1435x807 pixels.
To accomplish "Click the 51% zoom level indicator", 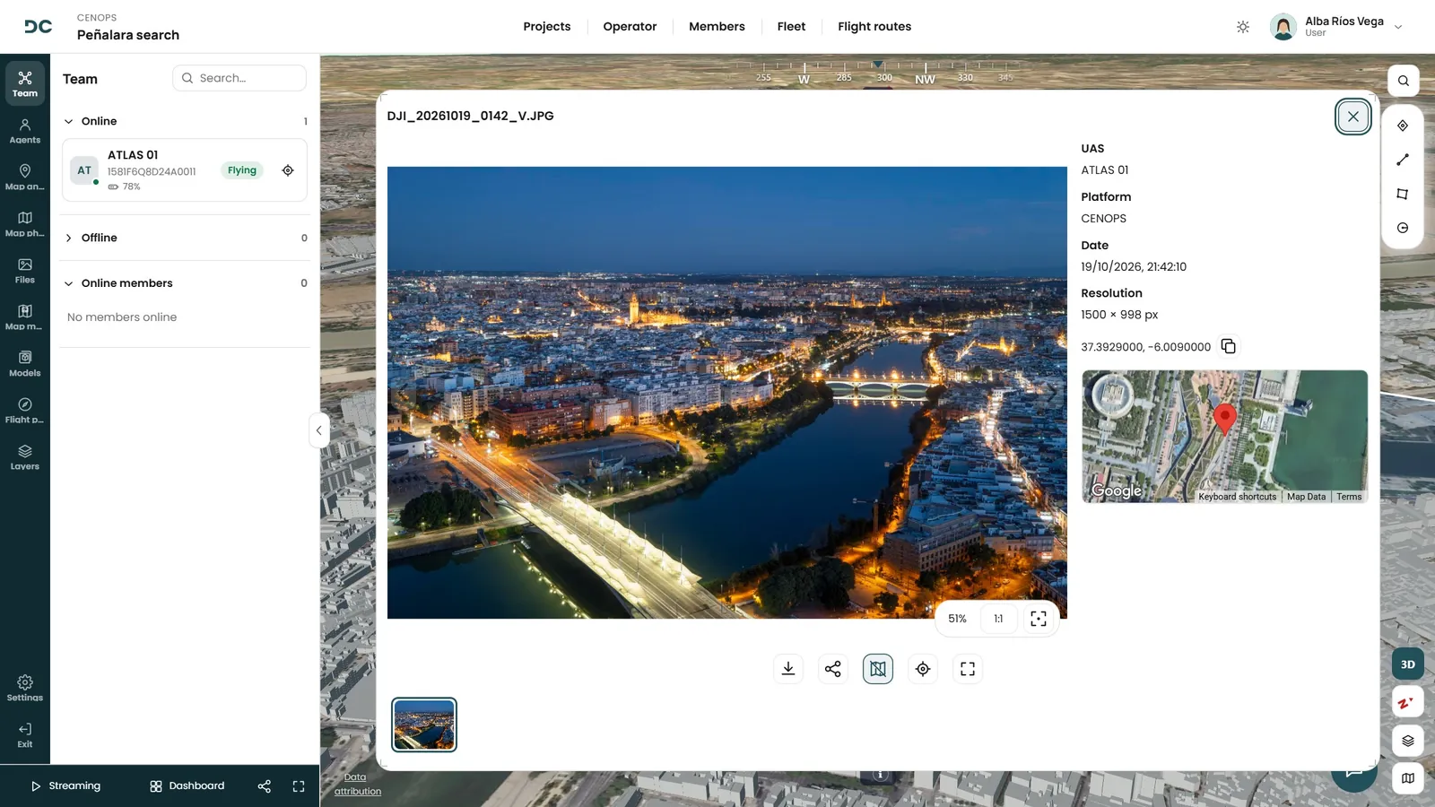I will (x=958, y=619).
